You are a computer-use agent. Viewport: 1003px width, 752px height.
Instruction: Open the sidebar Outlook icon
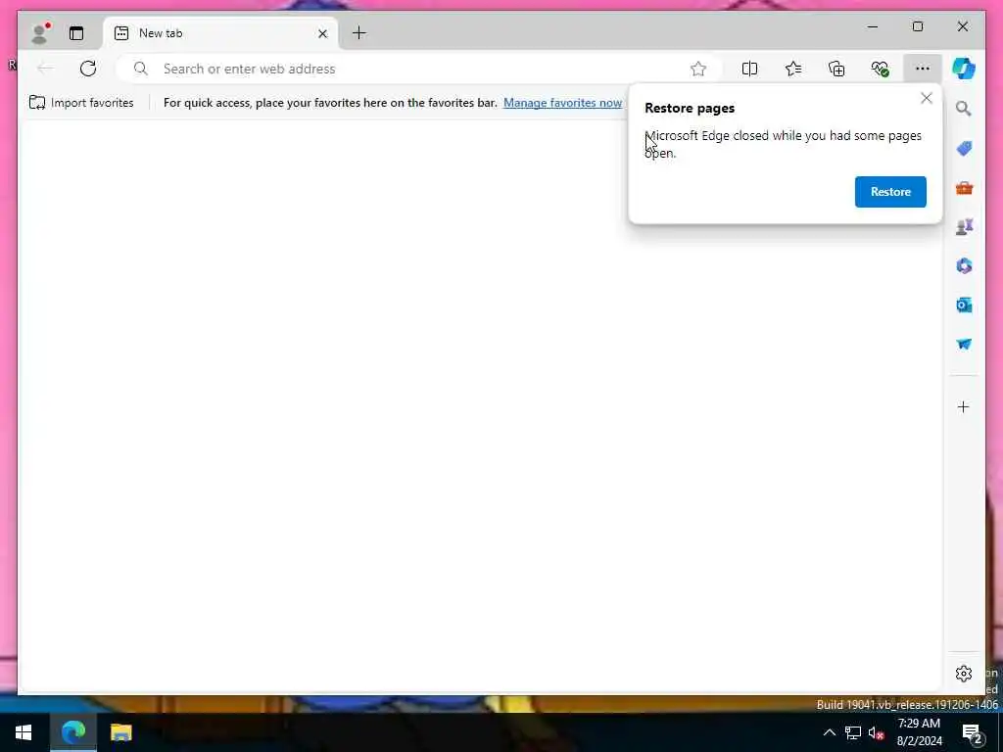pos(964,305)
